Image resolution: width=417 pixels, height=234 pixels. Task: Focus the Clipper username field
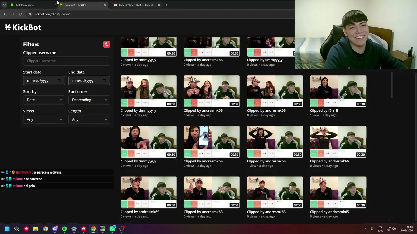click(x=66, y=61)
